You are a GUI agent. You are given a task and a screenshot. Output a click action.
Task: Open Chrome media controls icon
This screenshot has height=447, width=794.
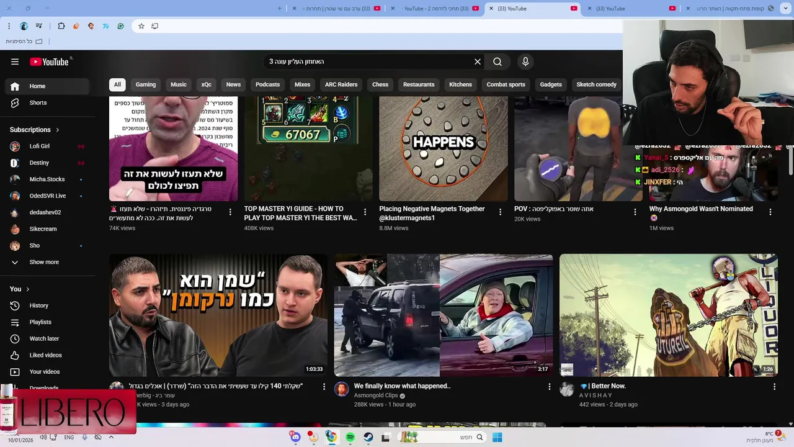39,26
